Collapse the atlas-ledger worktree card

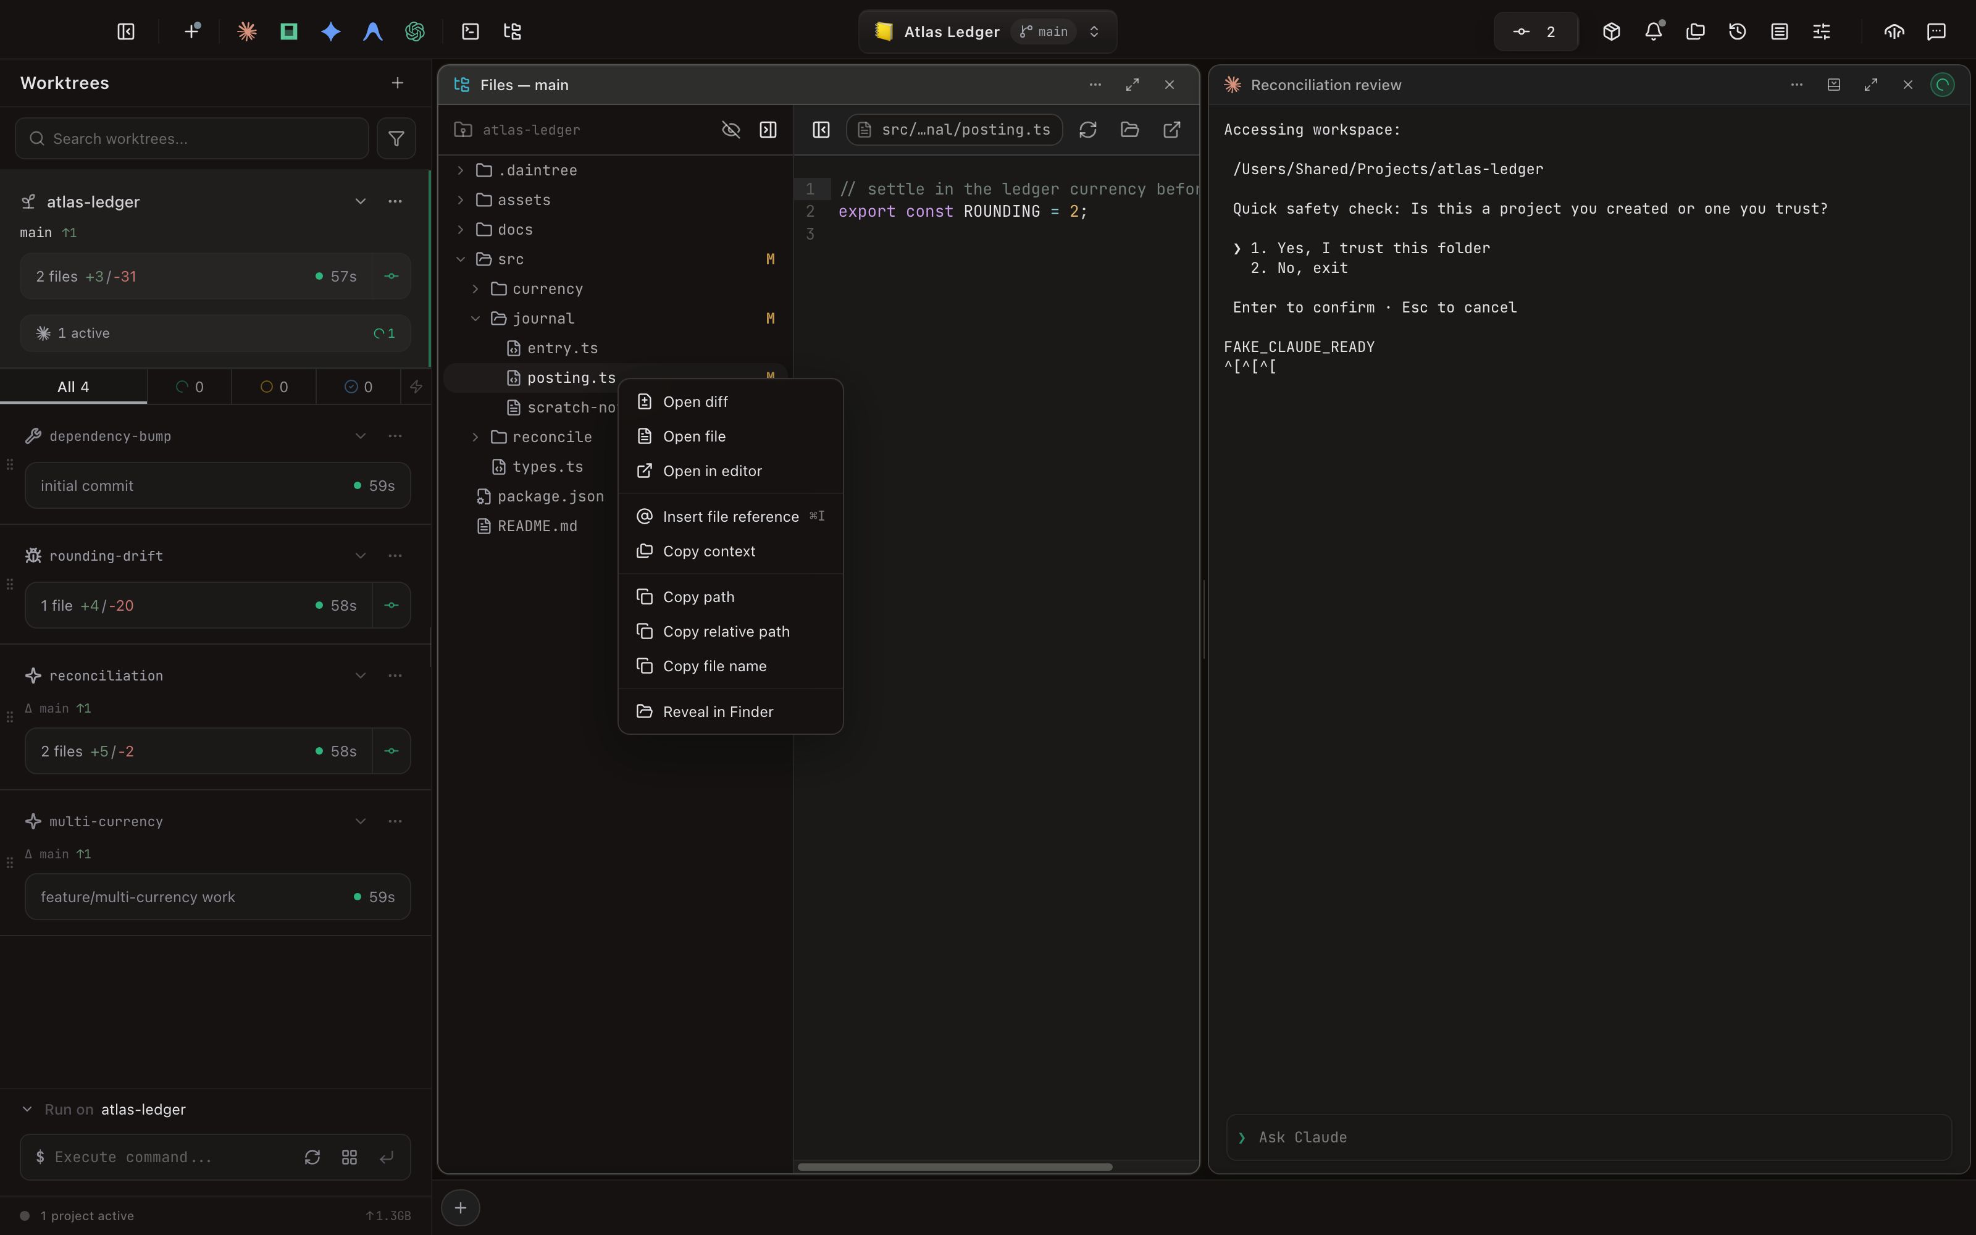(x=360, y=201)
